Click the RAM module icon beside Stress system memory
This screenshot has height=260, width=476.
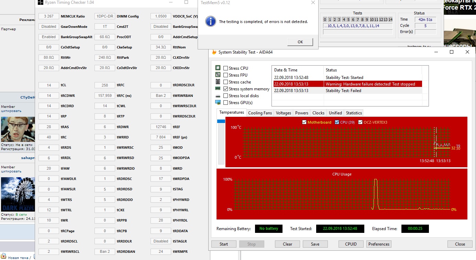tap(218, 89)
